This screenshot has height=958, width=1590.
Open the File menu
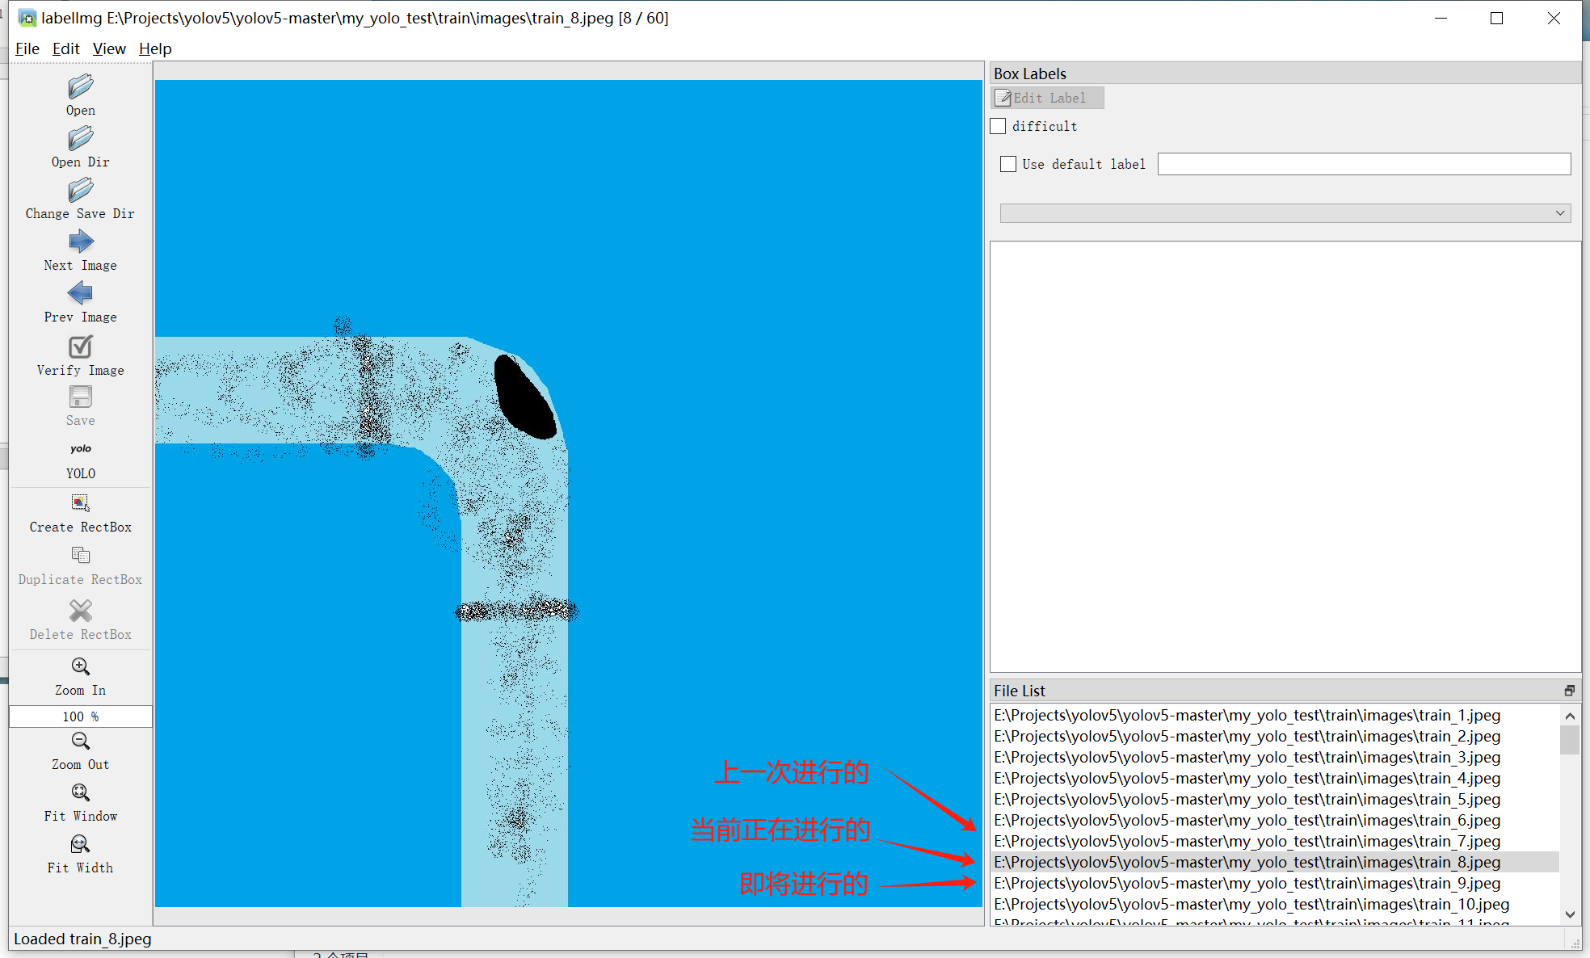tap(27, 48)
